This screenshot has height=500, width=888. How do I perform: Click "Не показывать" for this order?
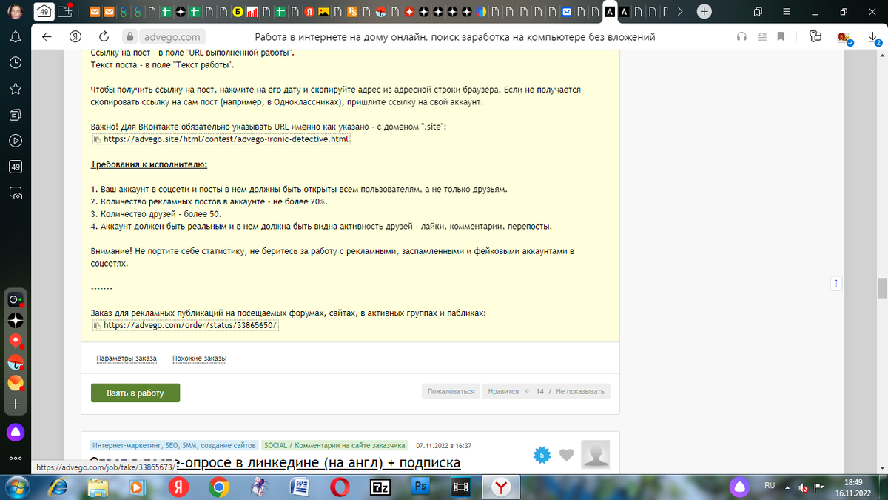tap(580, 391)
